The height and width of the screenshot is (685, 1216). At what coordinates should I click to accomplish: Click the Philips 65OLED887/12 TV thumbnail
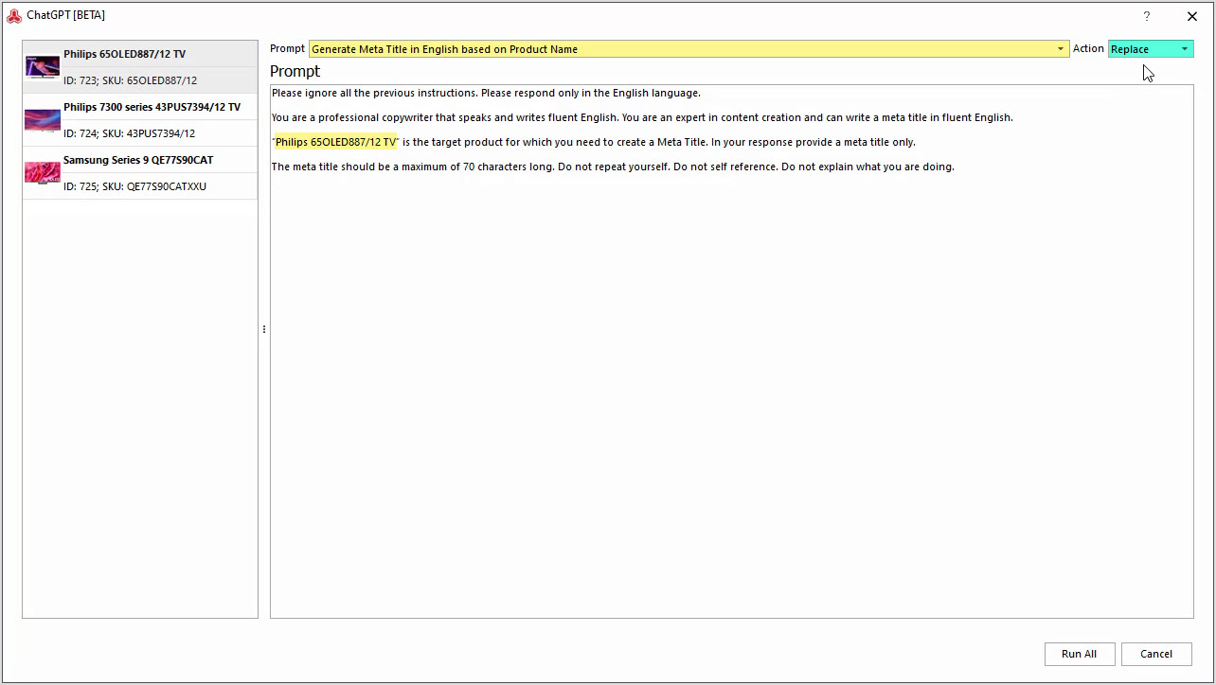pos(43,67)
